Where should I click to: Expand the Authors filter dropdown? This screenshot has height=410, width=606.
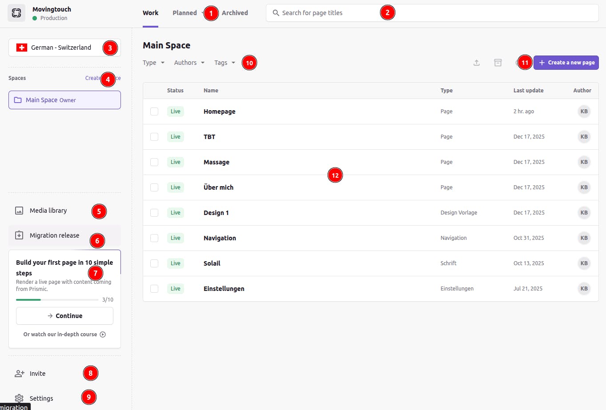pos(189,63)
